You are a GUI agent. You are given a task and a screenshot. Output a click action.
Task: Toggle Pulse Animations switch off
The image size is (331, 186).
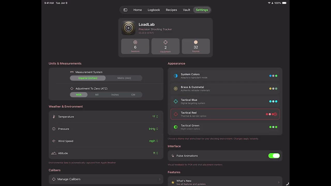pyautogui.click(x=274, y=156)
